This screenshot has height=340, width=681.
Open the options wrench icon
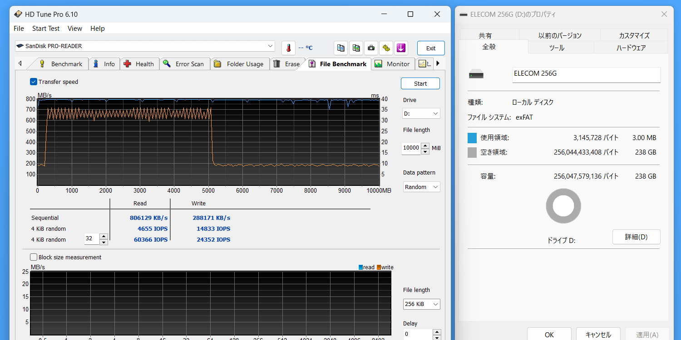pos(386,48)
